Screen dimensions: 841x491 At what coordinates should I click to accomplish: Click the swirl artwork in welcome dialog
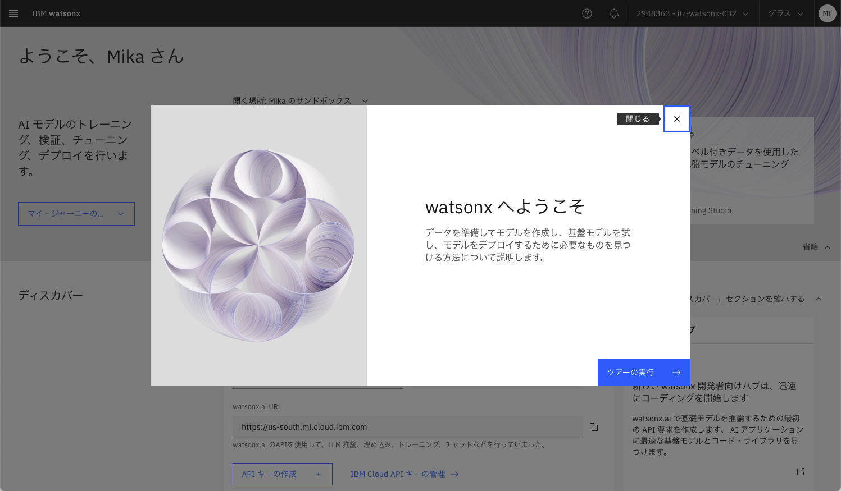coord(258,246)
